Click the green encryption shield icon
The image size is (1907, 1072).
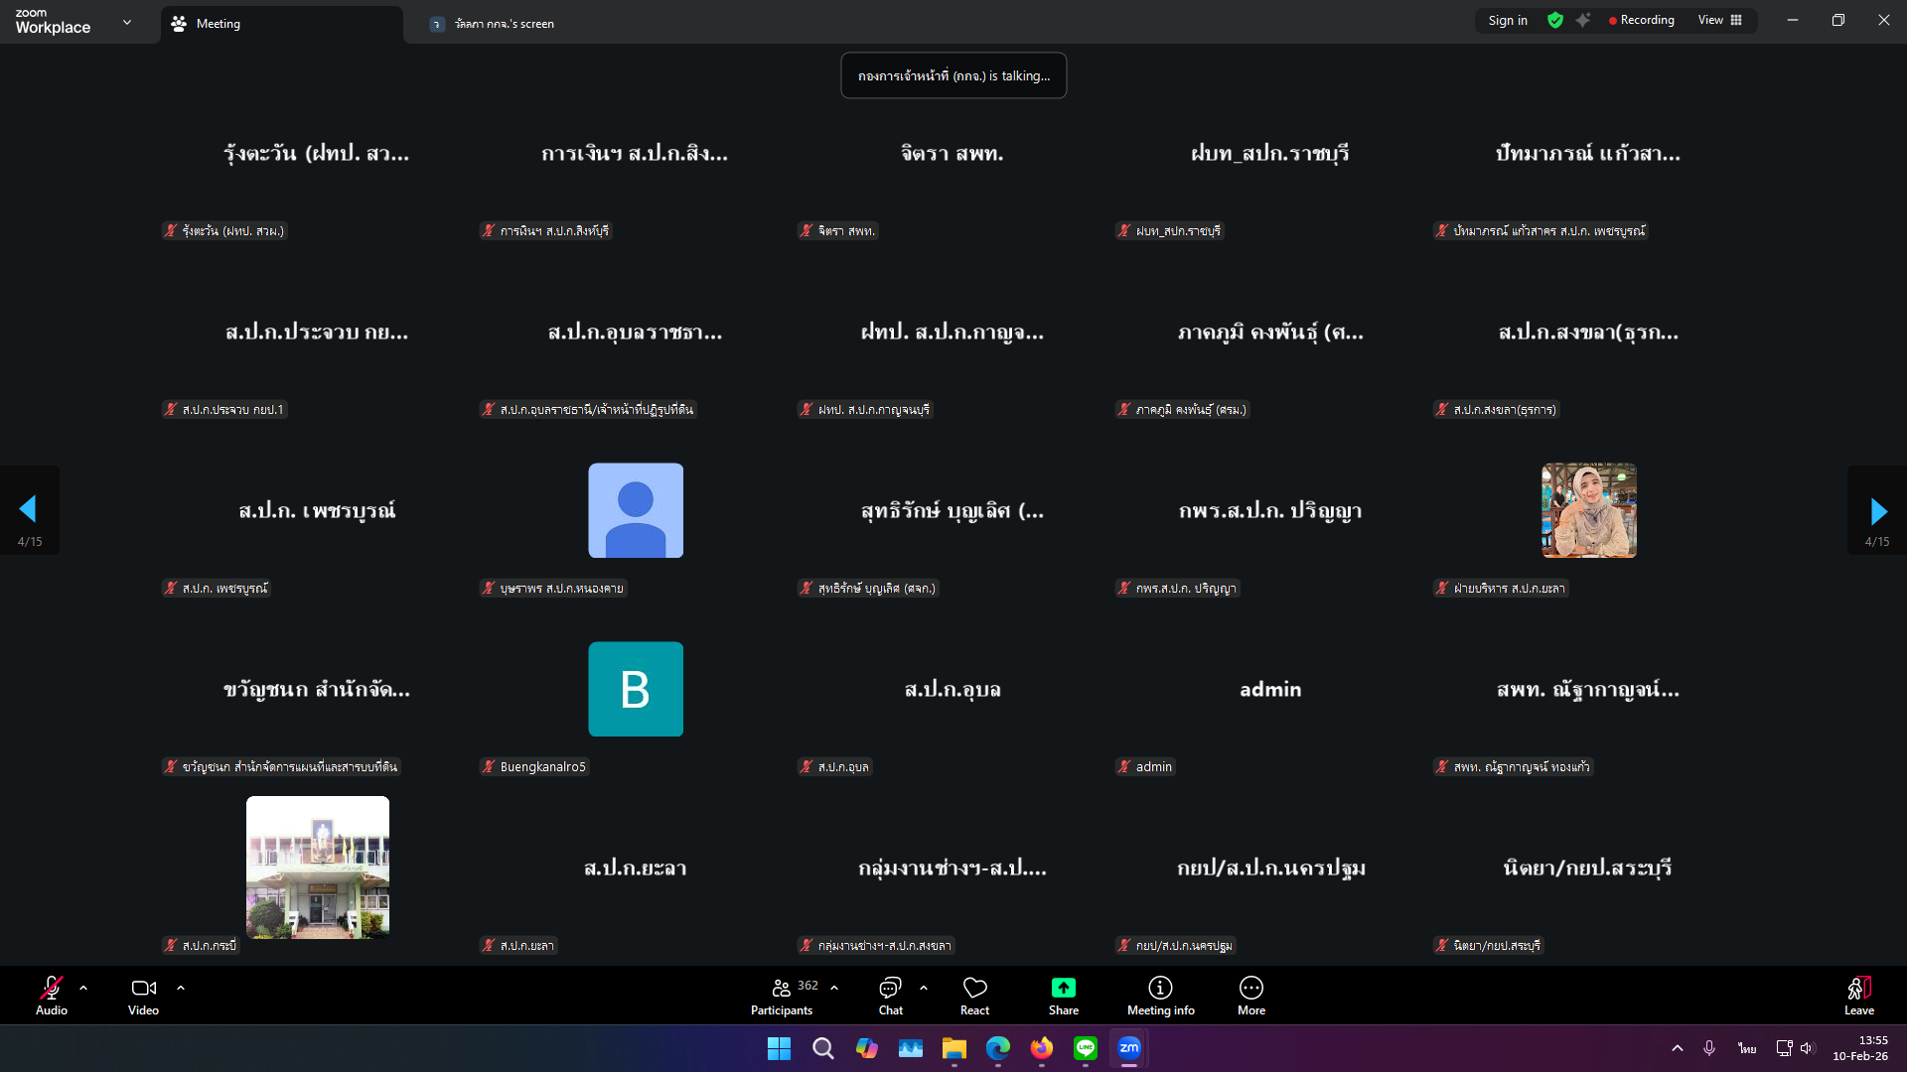pos(1555,21)
